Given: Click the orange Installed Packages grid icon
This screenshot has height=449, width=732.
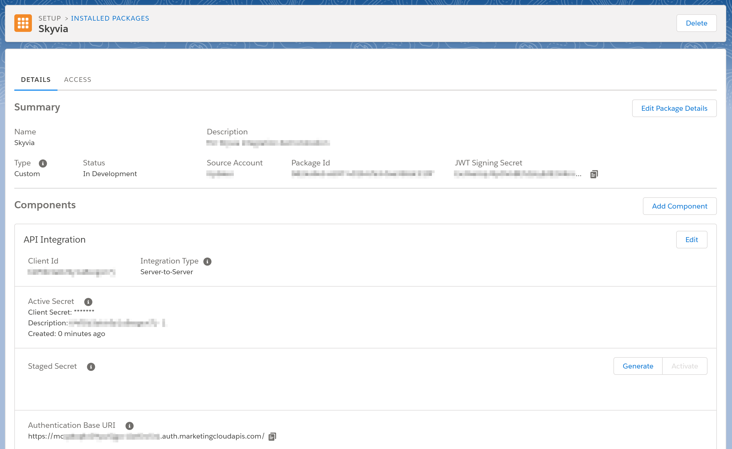Looking at the screenshot, I should pos(23,23).
